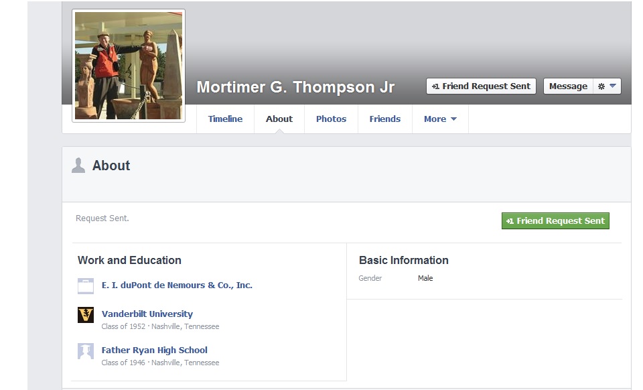Viewport: 643px width, 390px height.
Task: Click the Father Ryan High School placeholder icon
Action: (x=86, y=351)
